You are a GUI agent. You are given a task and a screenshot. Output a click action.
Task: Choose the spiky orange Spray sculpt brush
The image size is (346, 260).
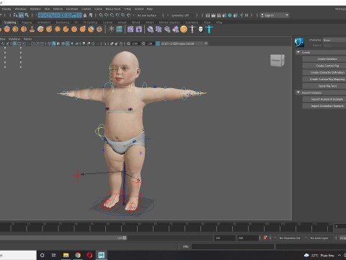click(x=58, y=29)
